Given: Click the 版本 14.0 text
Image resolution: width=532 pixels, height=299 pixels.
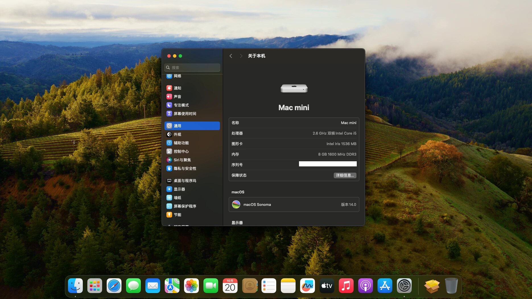Looking at the screenshot, I should [x=349, y=204].
